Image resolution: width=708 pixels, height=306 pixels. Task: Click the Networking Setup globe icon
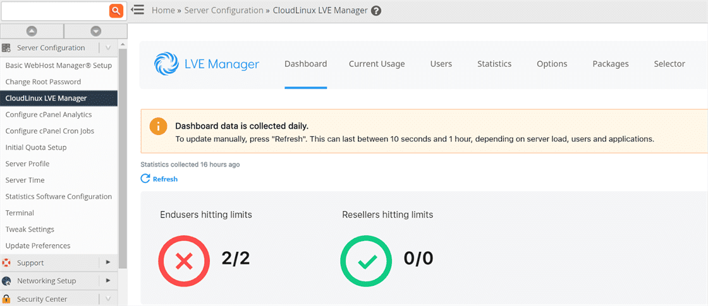tap(7, 281)
